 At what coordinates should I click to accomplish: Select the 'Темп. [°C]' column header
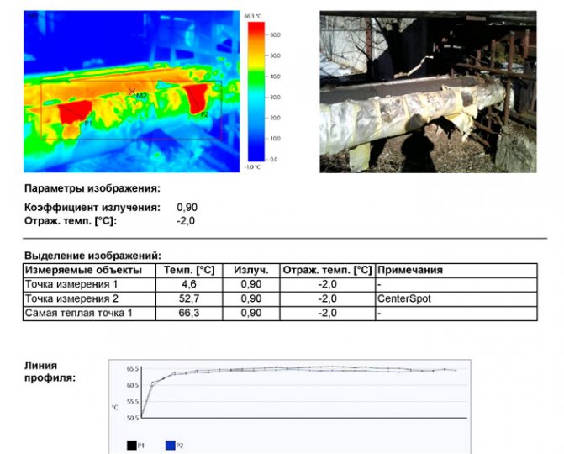pyautogui.click(x=193, y=271)
